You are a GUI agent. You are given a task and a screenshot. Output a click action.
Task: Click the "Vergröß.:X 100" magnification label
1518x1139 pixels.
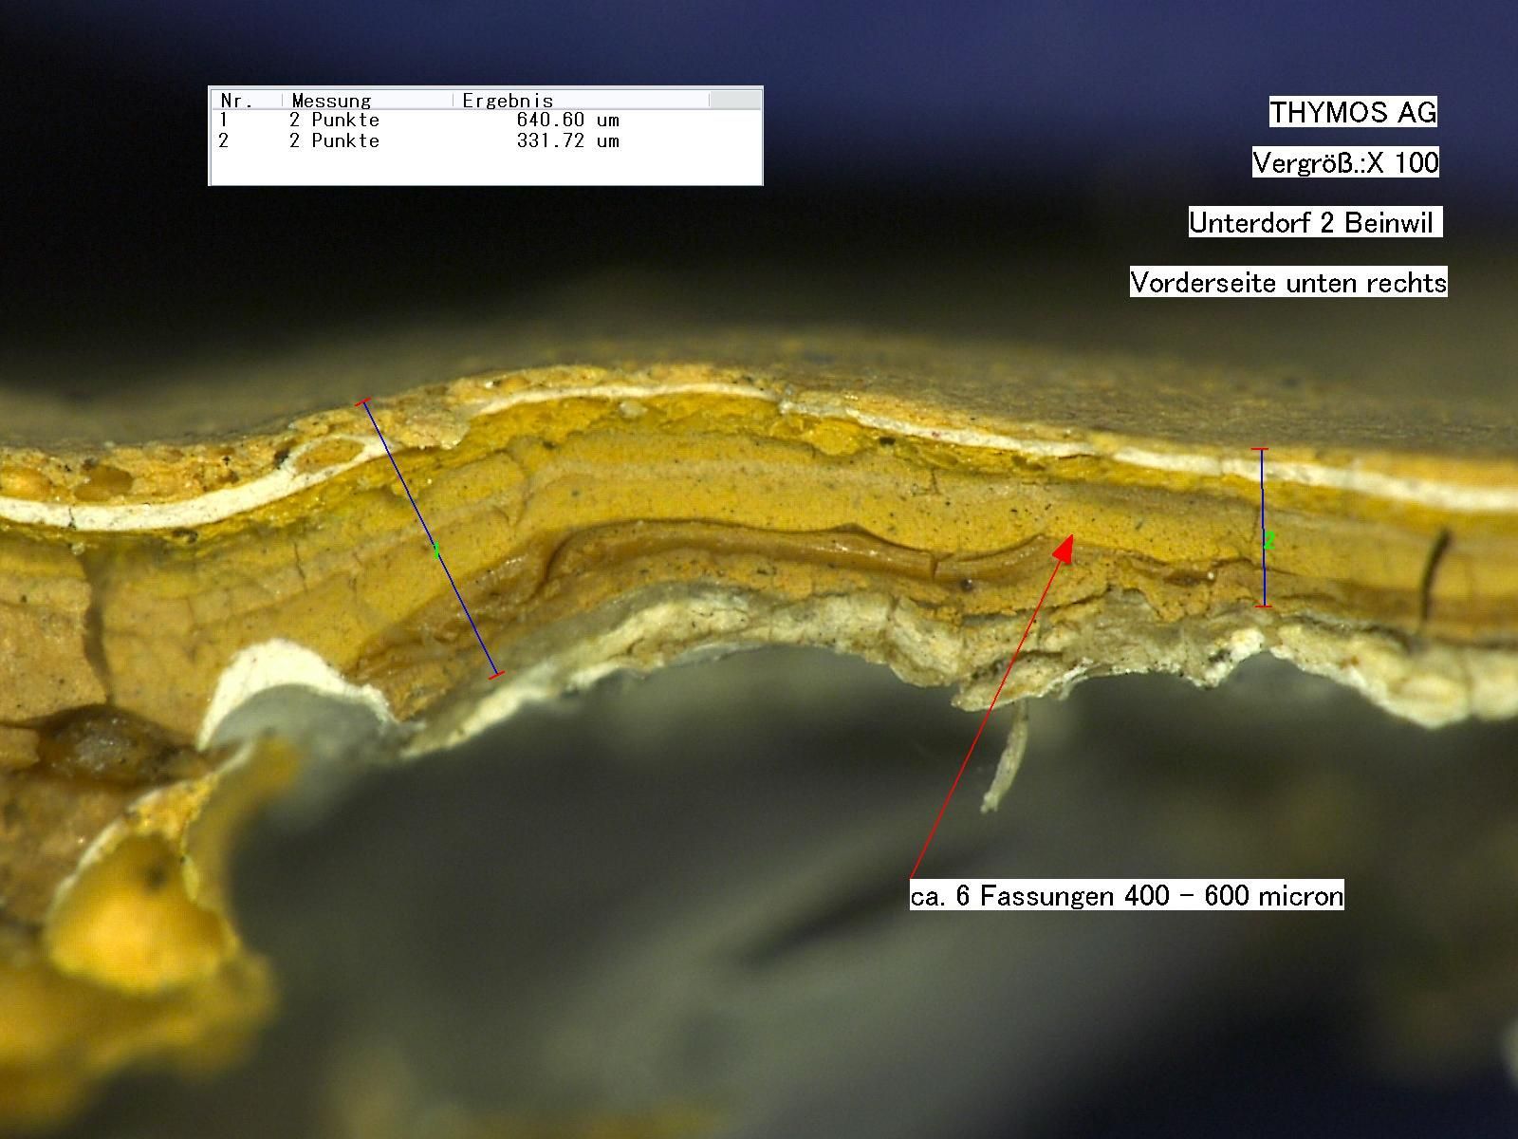(x=1345, y=162)
